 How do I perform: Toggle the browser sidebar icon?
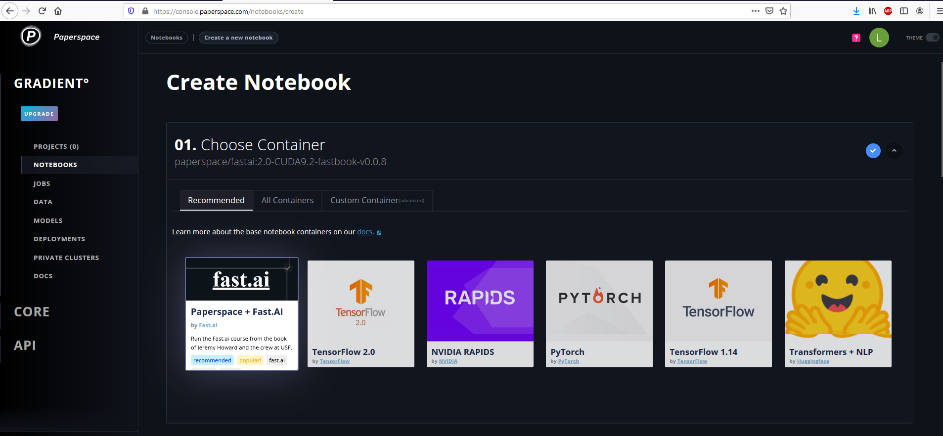pyautogui.click(x=904, y=11)
